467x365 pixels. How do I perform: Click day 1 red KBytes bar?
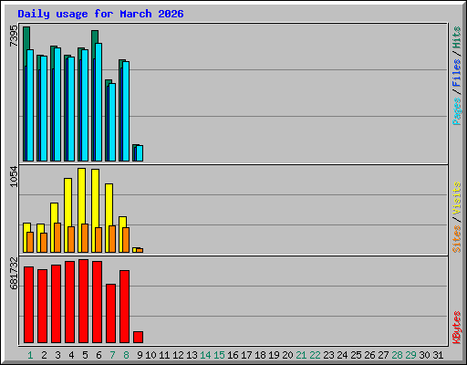(28, 305)
